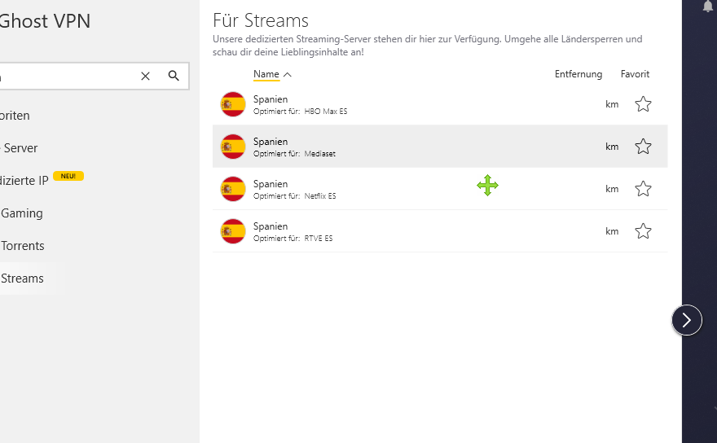This screenshot has height=443, width=717.
Task: Select Spanien server optimized for RTVE ES
Action: 440,231
